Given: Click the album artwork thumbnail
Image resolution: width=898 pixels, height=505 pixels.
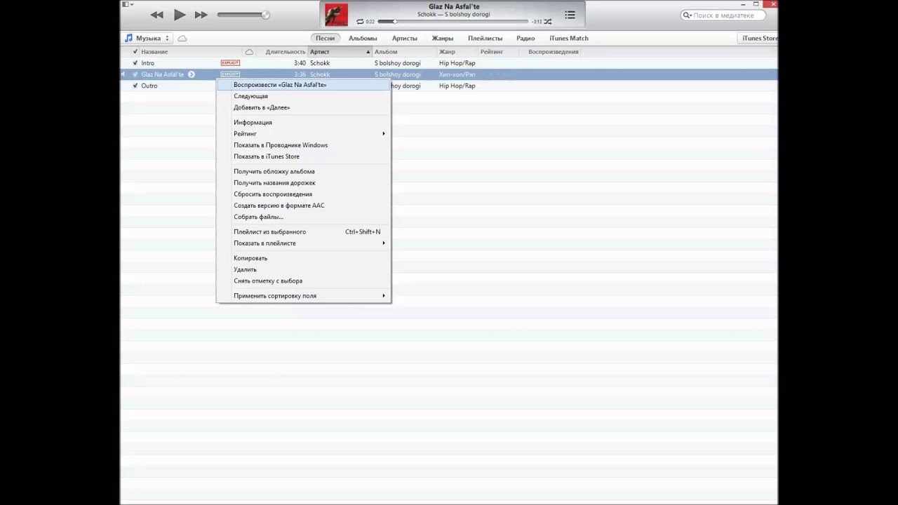Looking at the screenshot, I should [x=336, y=15].
